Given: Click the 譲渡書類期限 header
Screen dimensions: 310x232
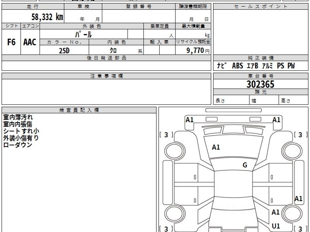Looking at the screenshot, I should click(x=193, y=7).
